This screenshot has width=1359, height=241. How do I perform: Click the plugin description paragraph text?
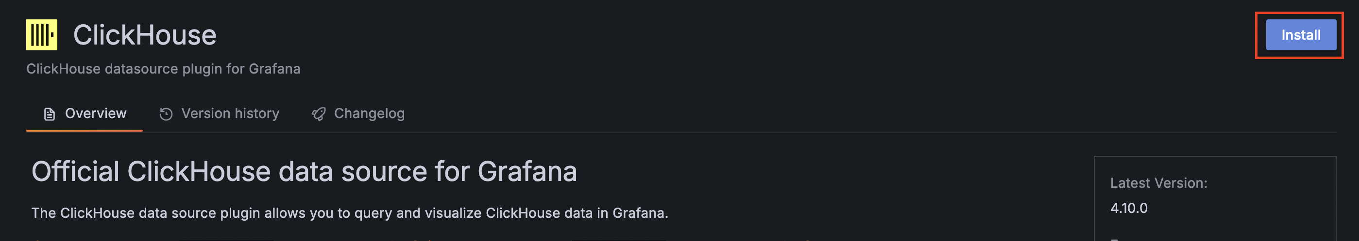click(x=350, y=212)
